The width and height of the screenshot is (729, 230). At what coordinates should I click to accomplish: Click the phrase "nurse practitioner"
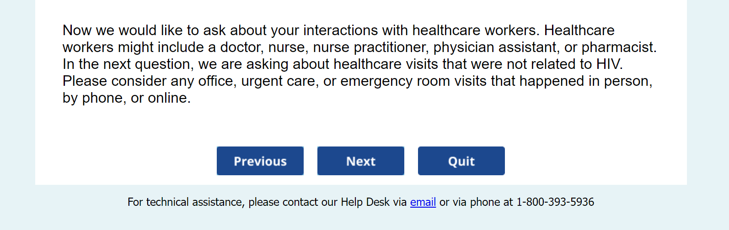tap(370, 47)
